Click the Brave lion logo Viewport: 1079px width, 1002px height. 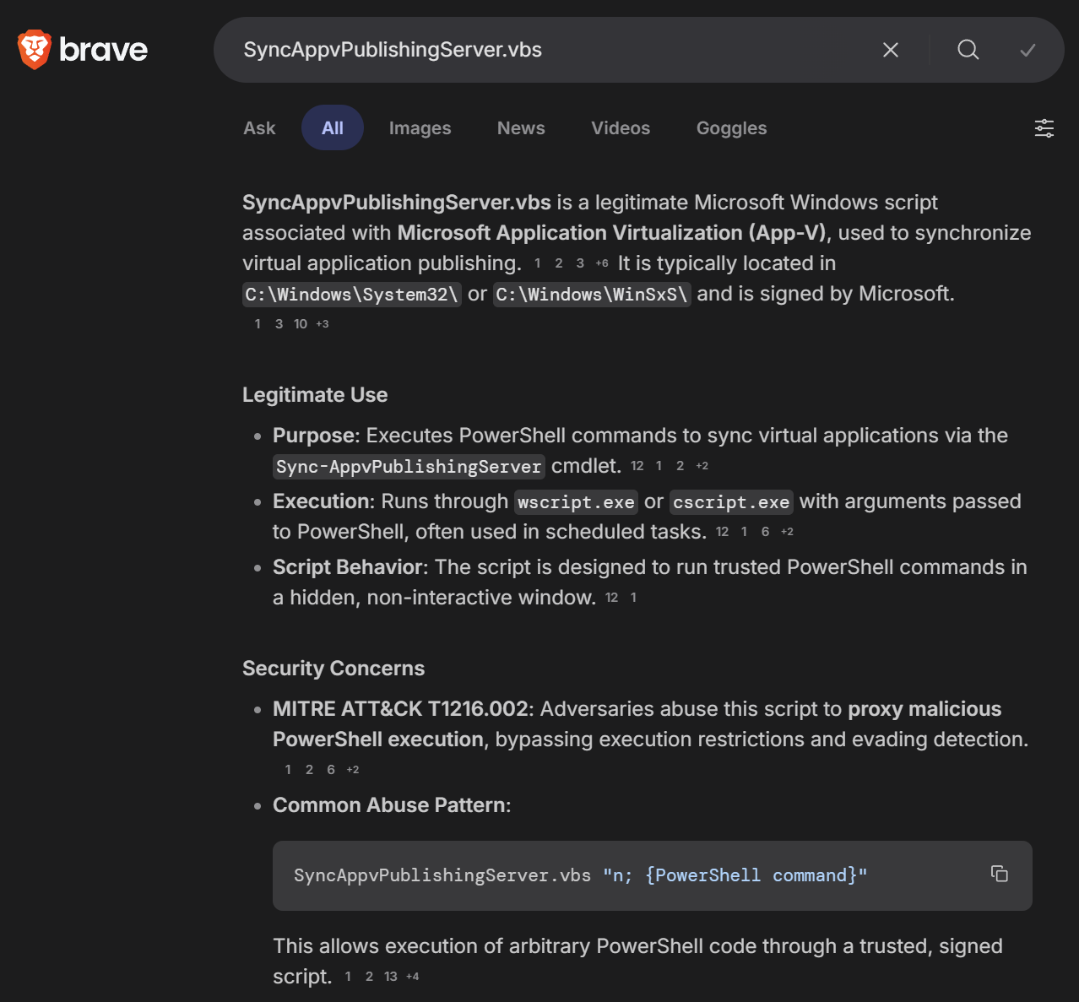tap(35, 50)
